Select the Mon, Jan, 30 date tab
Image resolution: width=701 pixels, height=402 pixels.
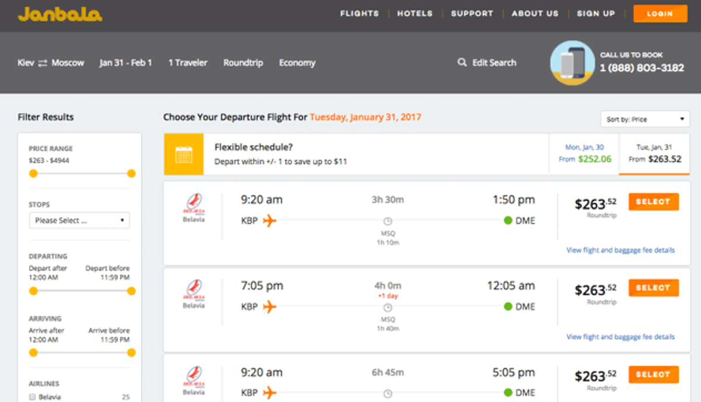click(x=584, y=153)
